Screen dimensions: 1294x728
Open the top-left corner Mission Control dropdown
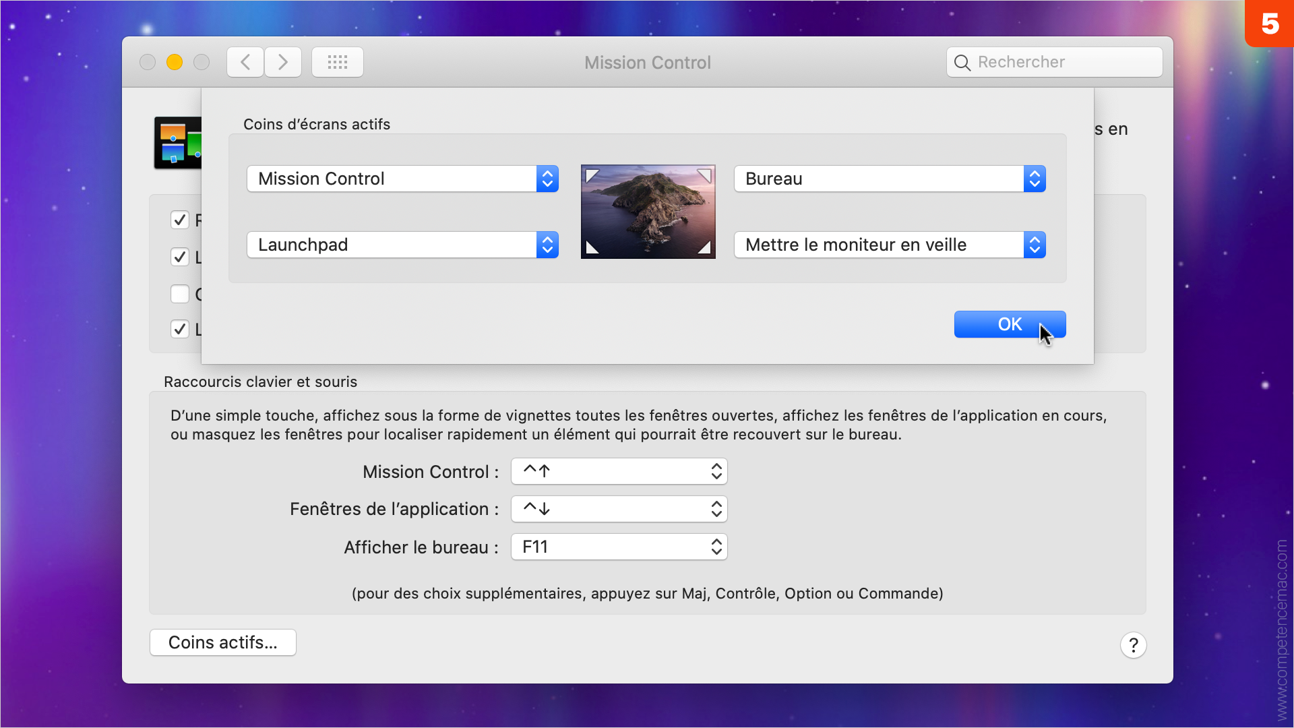coord(402,179)
